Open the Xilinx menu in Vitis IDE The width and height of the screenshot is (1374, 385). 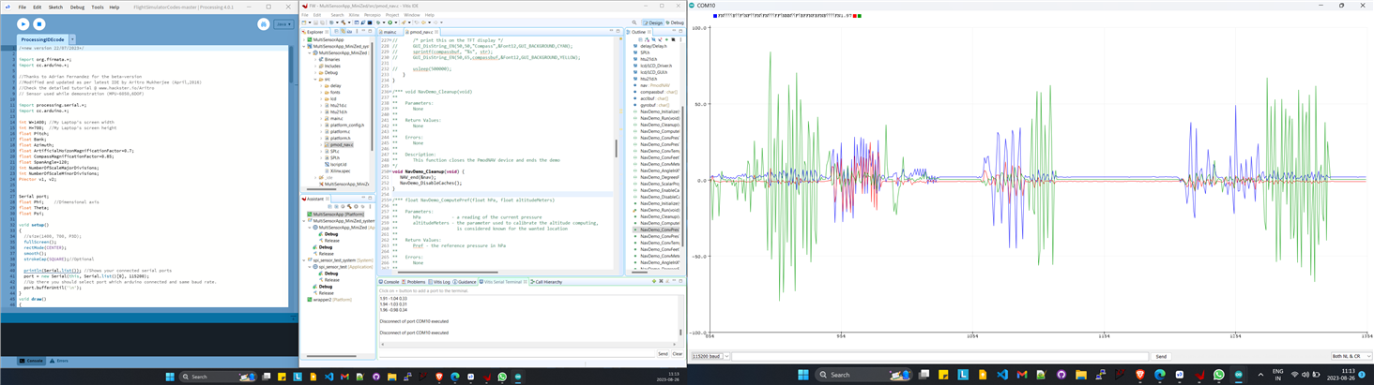354,15
